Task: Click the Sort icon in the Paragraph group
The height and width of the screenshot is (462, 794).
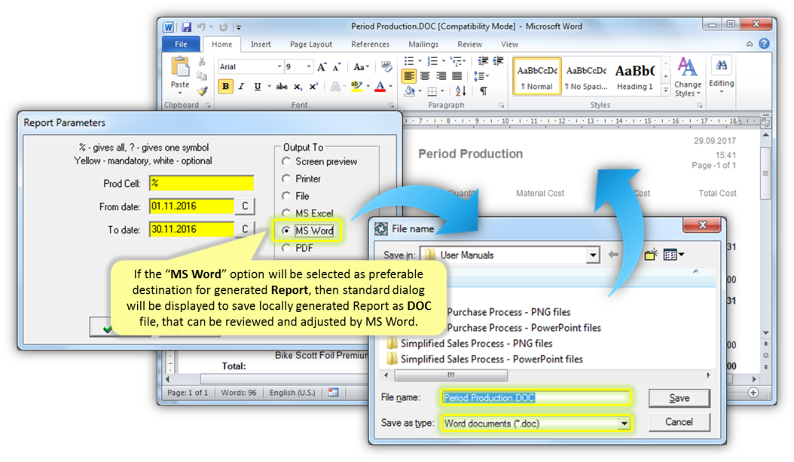Action: coord(460,91)
